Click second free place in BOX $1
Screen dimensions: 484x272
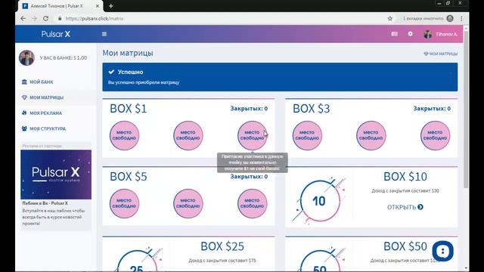coord(188,135)
